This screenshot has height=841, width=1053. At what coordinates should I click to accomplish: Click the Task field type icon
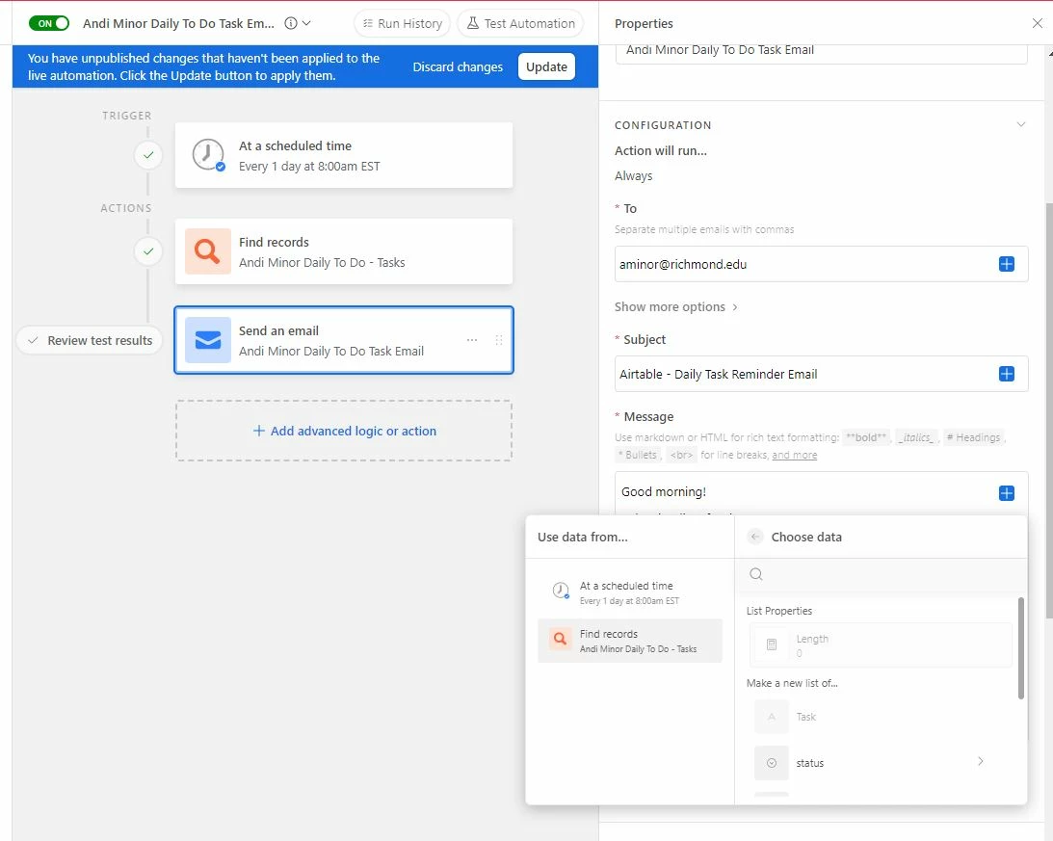pyautogui.click(x=771, y=717)
